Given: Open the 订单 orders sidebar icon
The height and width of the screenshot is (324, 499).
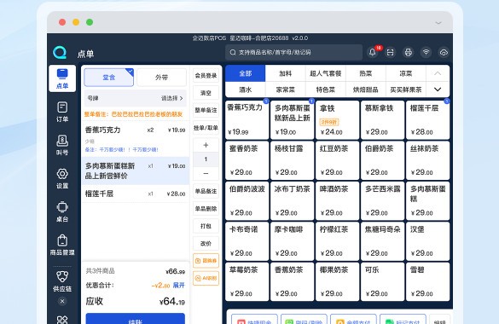Looking at the screenshot, I should pyautogui.click(x=62, y=112).
